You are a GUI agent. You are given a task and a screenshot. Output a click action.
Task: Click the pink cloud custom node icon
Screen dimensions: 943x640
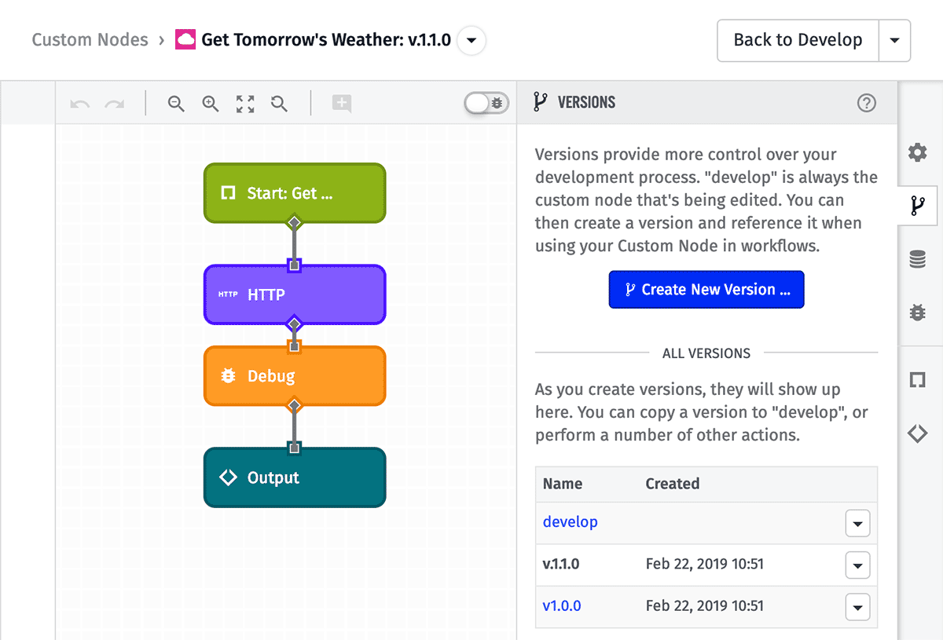(x=185, y=39)
